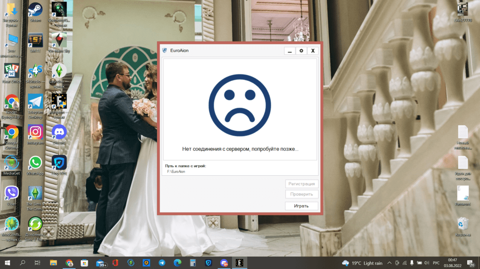Open EuroAion launcher settings gear
Image resolution: width=480 pixels, height=269 pixels.
pos(301,51)
